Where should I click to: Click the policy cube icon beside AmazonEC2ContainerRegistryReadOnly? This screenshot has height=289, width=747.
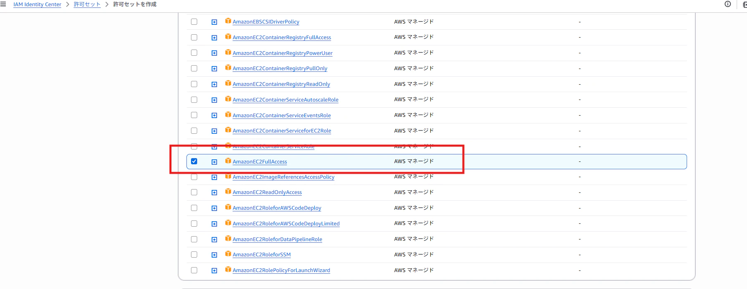pos(228,83)
